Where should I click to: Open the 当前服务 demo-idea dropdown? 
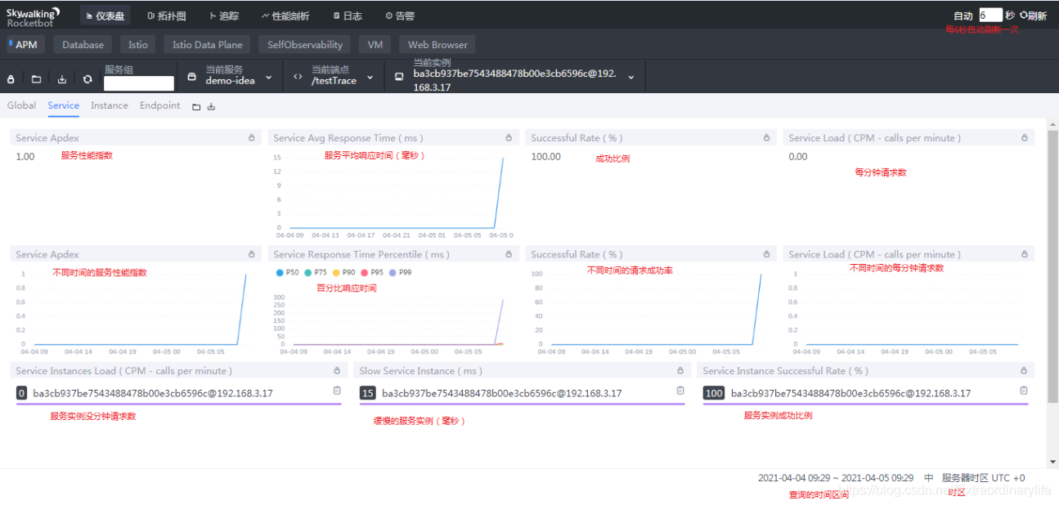tap(231, 76)
